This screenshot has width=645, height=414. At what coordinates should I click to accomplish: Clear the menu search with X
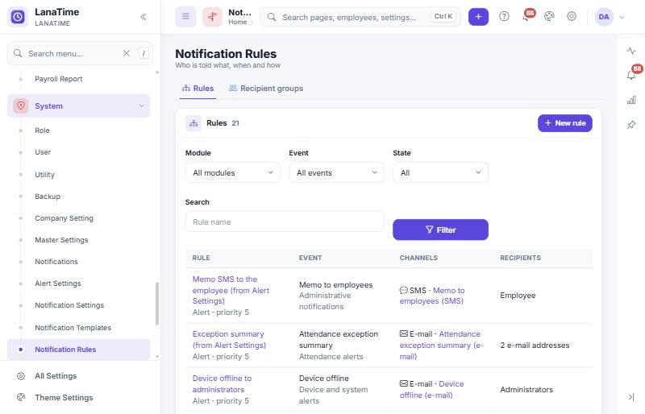pyautogui.click(x=127, y=53)
